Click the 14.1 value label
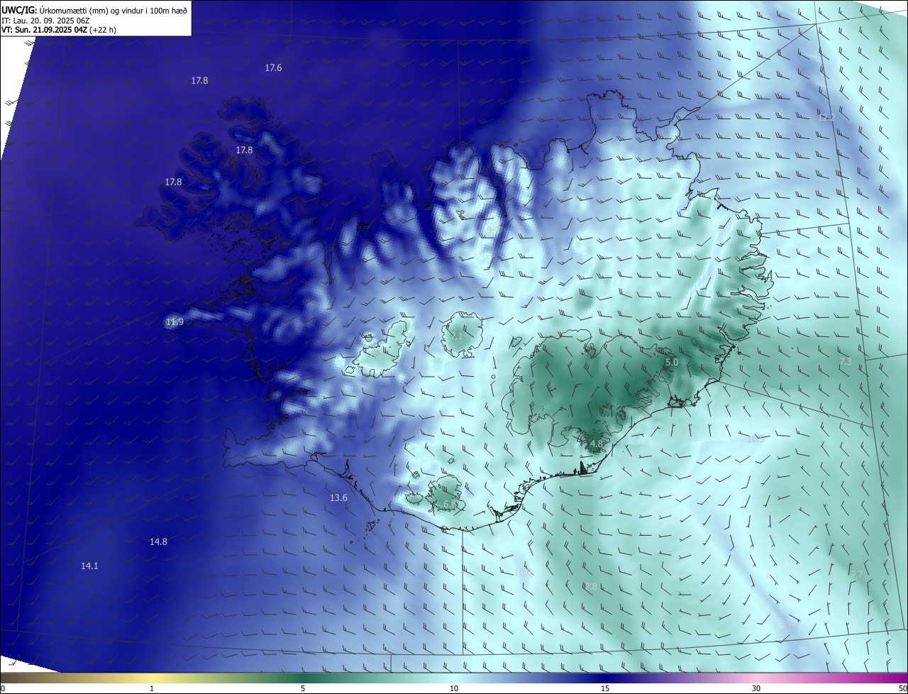The image size is (908, 694). 89,566
